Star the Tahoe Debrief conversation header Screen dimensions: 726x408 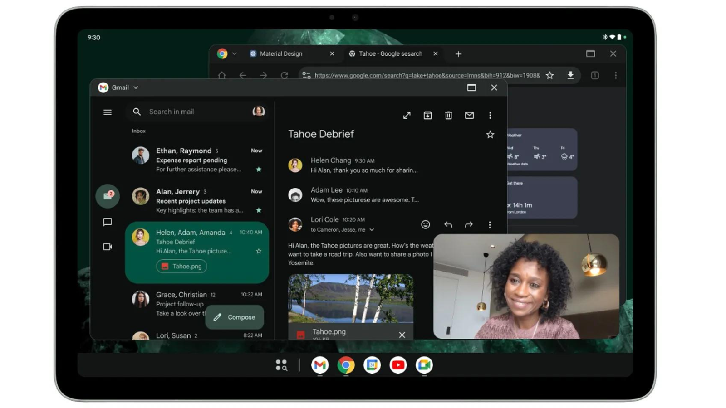click(490, 135)
